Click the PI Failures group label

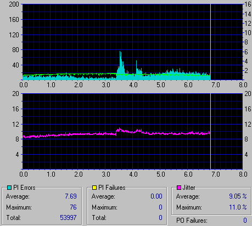(112, 188)
